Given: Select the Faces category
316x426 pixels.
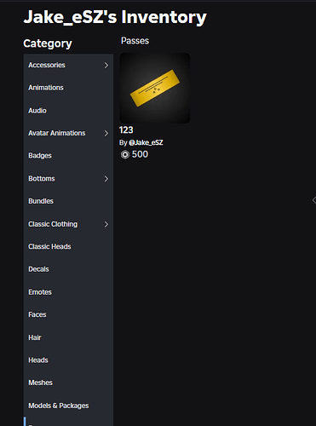Looking at the screenshot, I should [68, 314].
